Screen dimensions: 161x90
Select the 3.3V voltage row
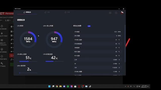(97, 59)
